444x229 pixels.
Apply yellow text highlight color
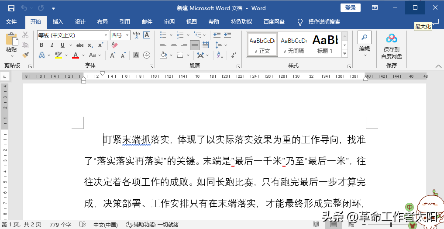pos(59,55)
